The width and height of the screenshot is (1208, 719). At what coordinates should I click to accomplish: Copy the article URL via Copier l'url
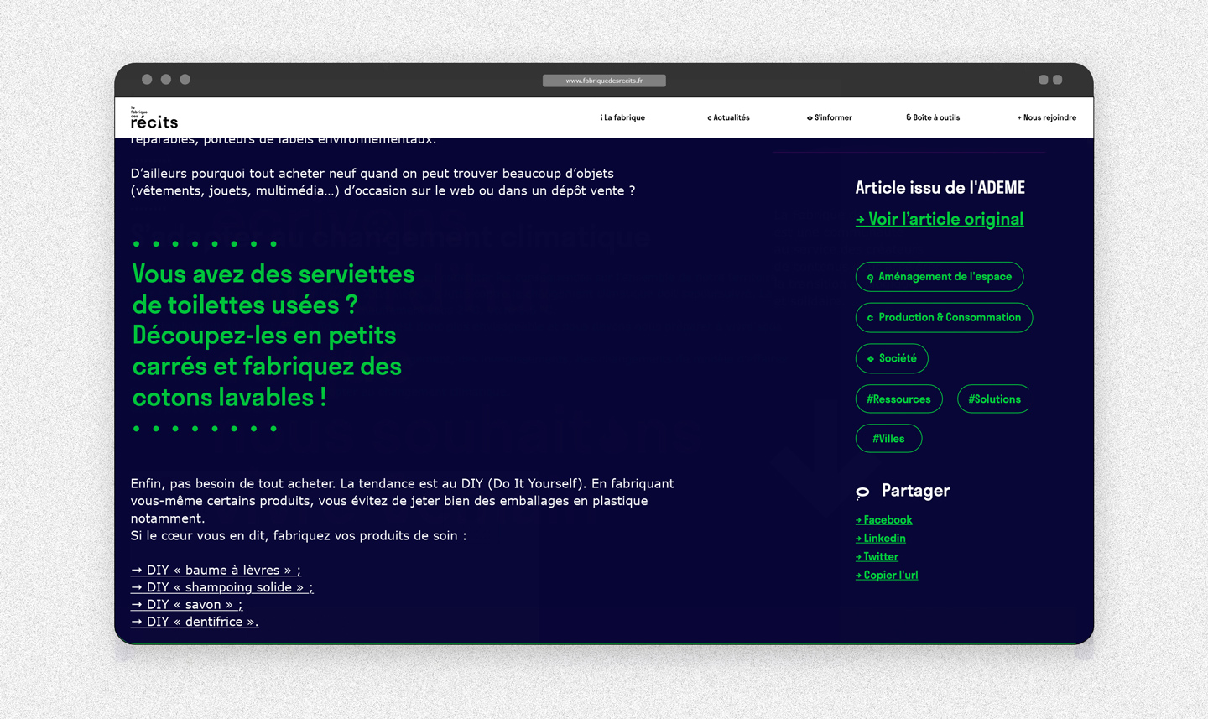[x=887, y=576]
